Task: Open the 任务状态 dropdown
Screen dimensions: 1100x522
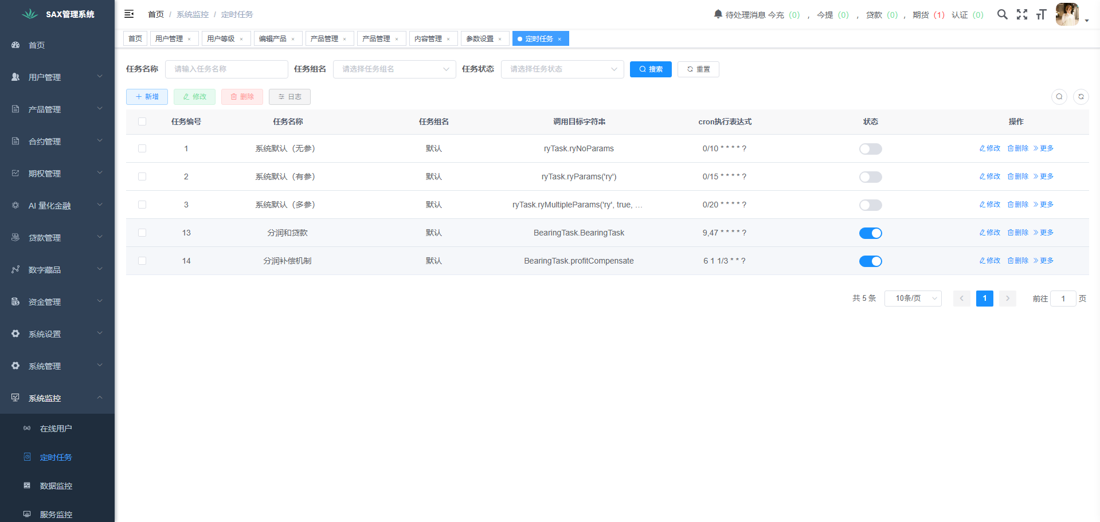Action: click(562, 69)
